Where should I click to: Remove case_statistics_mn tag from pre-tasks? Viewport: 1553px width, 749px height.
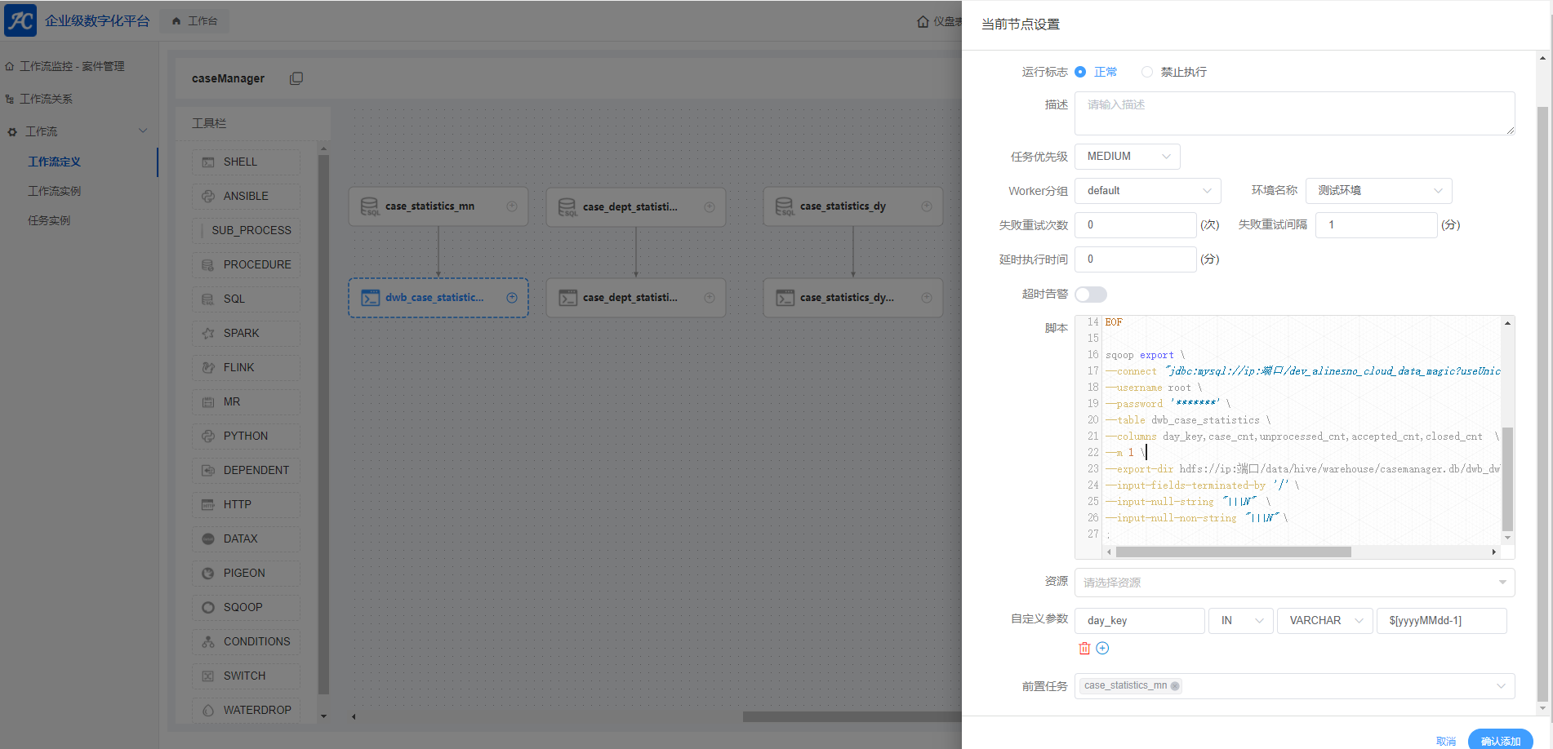pos(1175,686)
